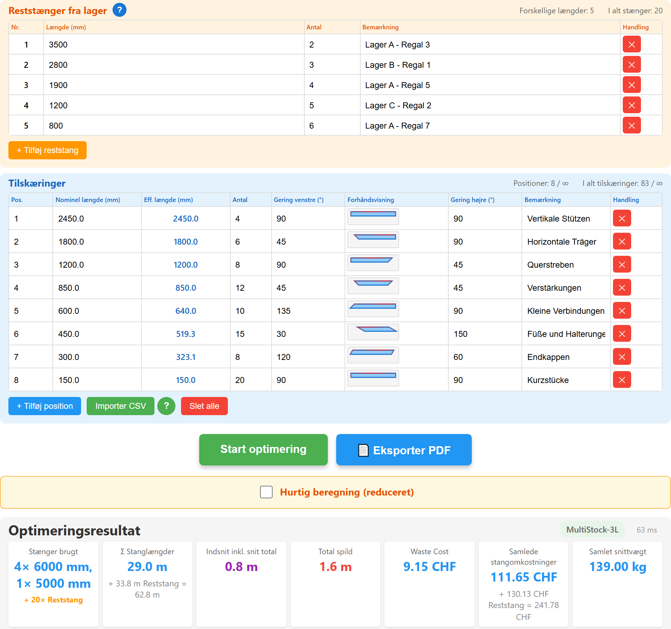Edit remark Lager A - Regal 7
Image resolution: width=671 pixels, height=629 pixels.
pyautogui.click(x=490, y=125)
